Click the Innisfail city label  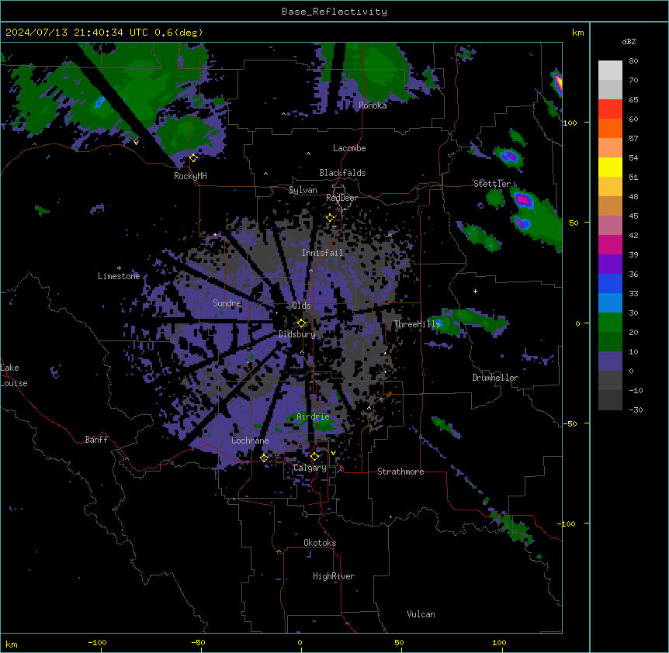point(322,253)
